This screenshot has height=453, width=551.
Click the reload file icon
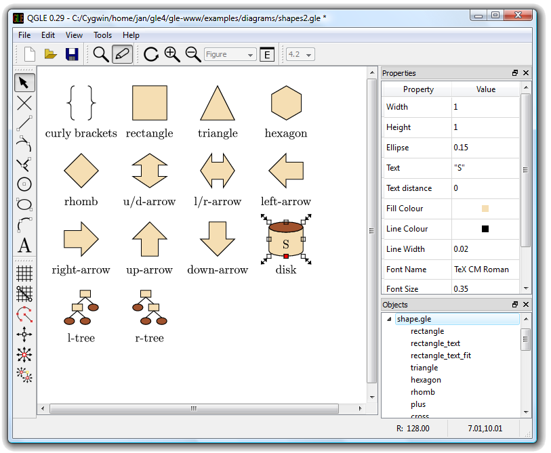150,54
